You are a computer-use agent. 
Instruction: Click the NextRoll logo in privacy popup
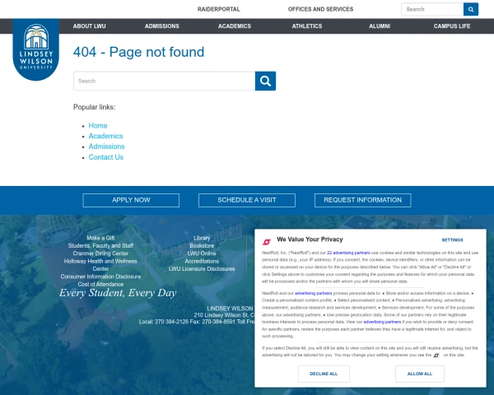tap(267, 242)
